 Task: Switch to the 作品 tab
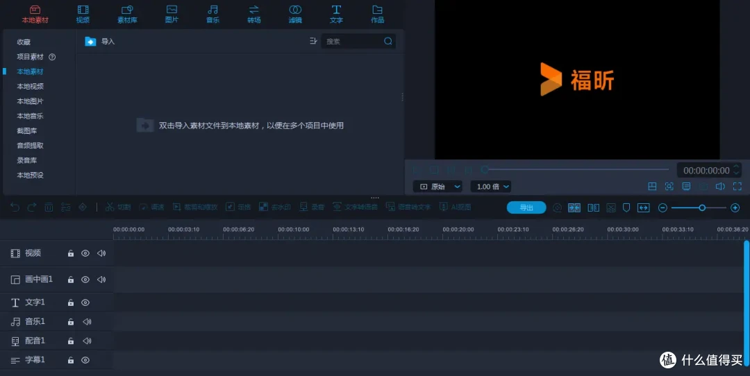(x=377, y=15)
